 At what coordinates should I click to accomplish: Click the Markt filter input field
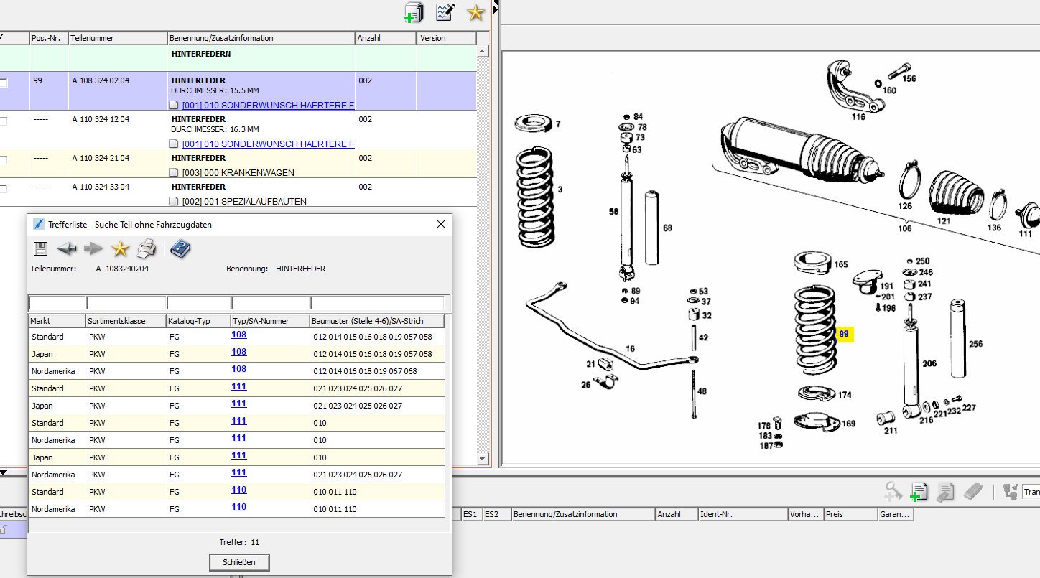tap(57, 303)
